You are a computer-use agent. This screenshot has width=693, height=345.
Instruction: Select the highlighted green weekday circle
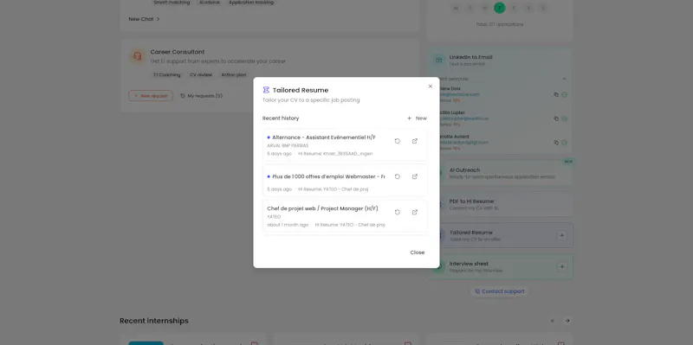(x=500, y=8)
